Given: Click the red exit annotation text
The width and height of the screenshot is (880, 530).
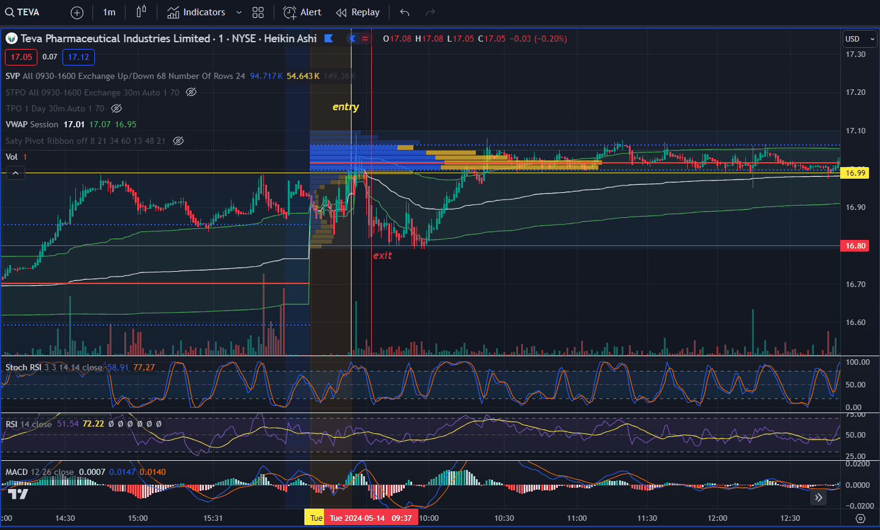Looking at the screenshot, I should [383, 256].
